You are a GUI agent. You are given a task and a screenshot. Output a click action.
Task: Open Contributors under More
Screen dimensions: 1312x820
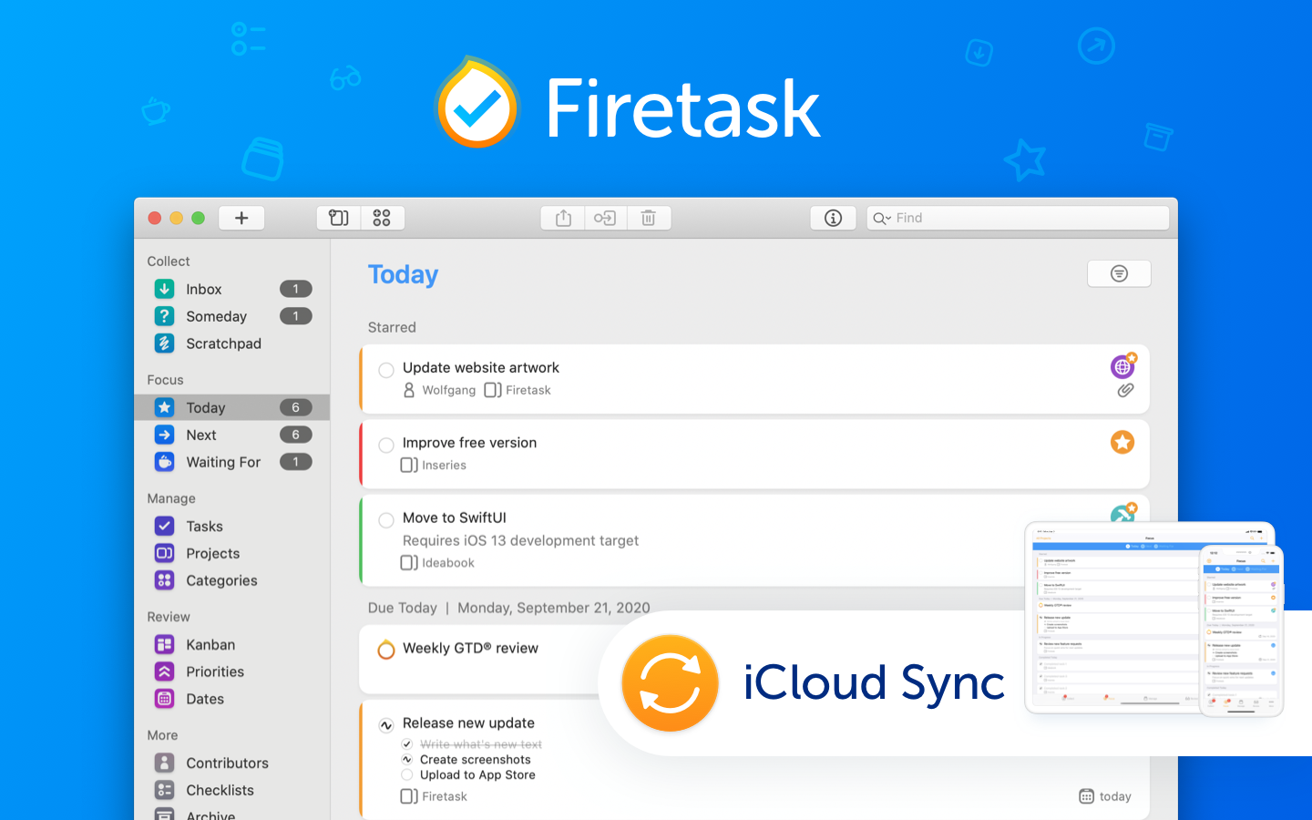tap(232, 763)
